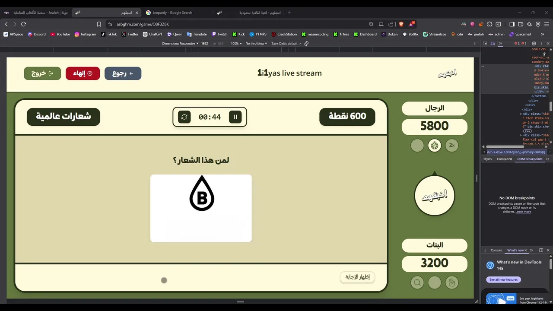
Task: Open the ChatGPT bookmark
Action: [x=152, y=34]
